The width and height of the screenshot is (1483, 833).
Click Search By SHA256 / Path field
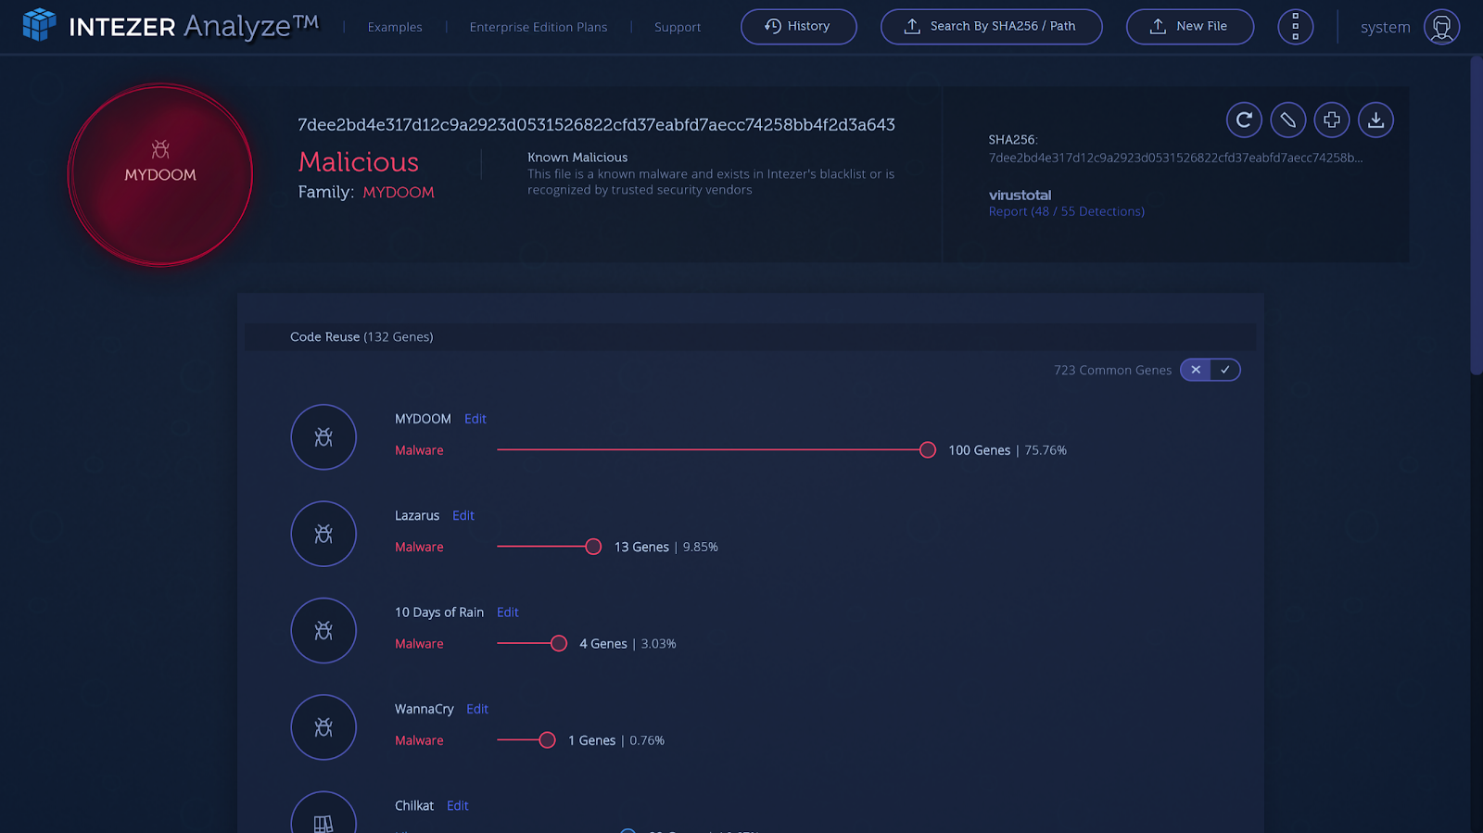pos(991,27)
